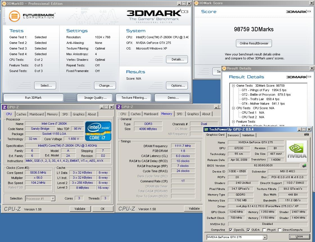Click OK button in left CPU-Z
The width and height of the screenshot is (315, 242).
pos(103,209)
